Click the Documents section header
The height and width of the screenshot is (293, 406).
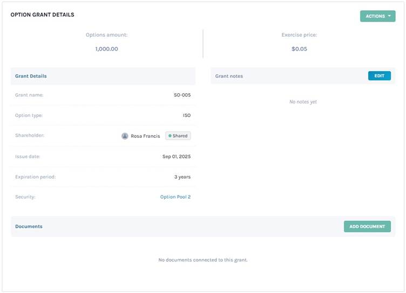coord(29,227)
